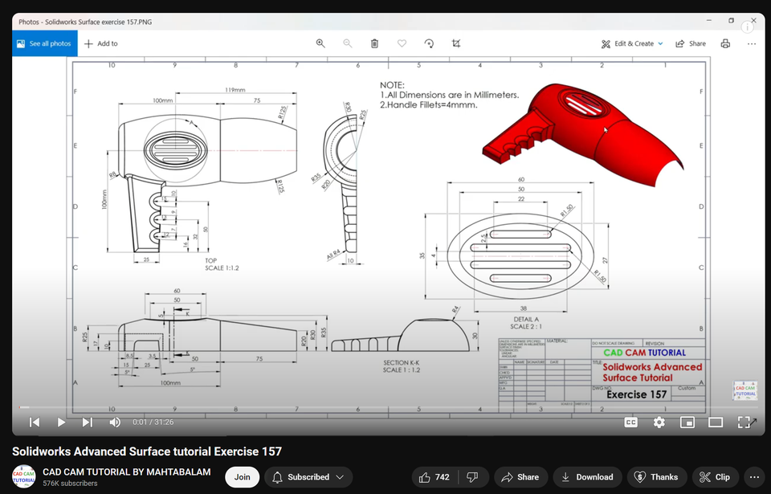Add the photo to an album

pyautogui.click(x=101, y=43)
